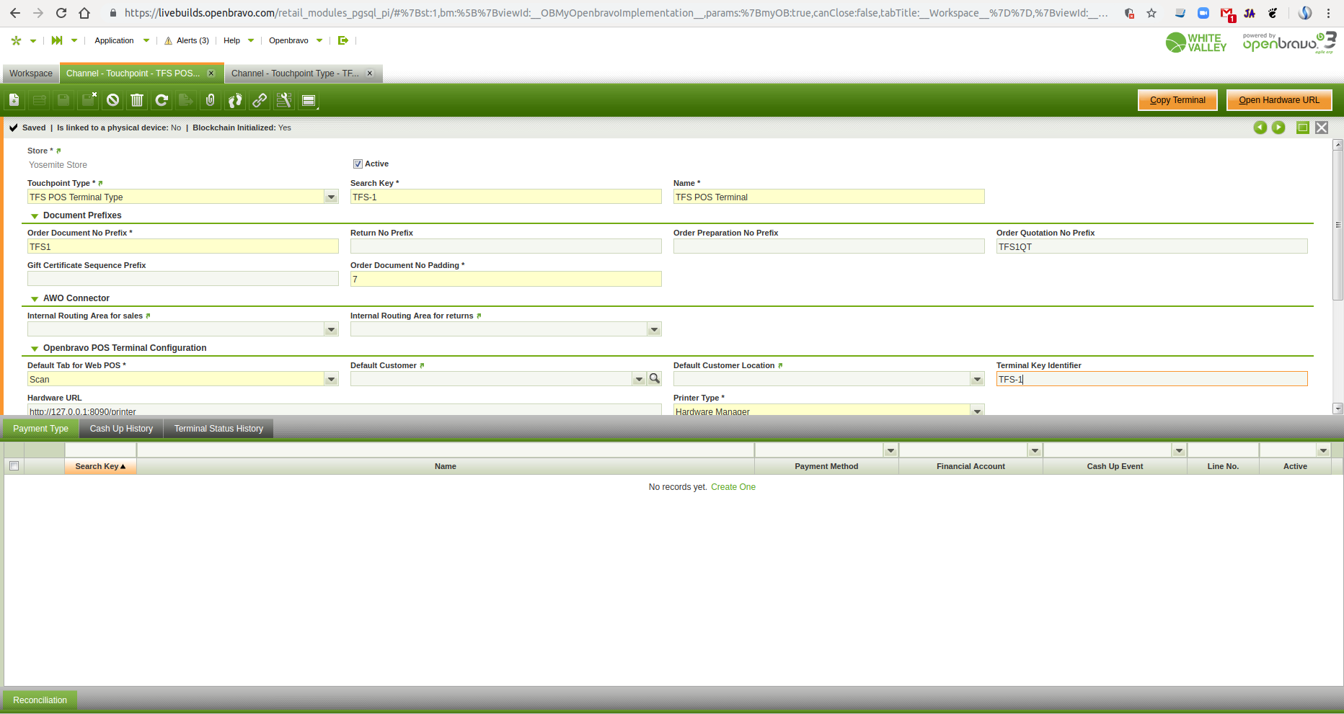Image resolution: width=1344 pixels, height=714 pixels.
Task: Refresh the record with reload icon
Action: click(x=162, y=100)
